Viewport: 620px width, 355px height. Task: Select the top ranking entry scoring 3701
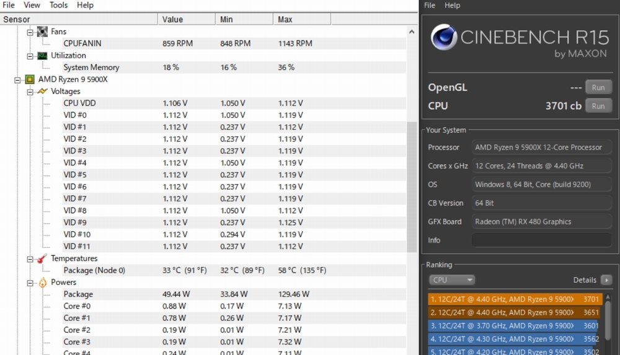pyautogui.click(x=515, y=299)
